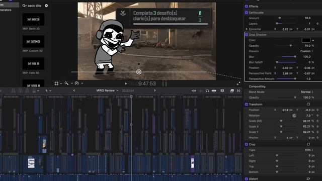The image size is (322, 181).
Task: Disable the Earthquake effect checkbox
Action: [x=247, y=13]
